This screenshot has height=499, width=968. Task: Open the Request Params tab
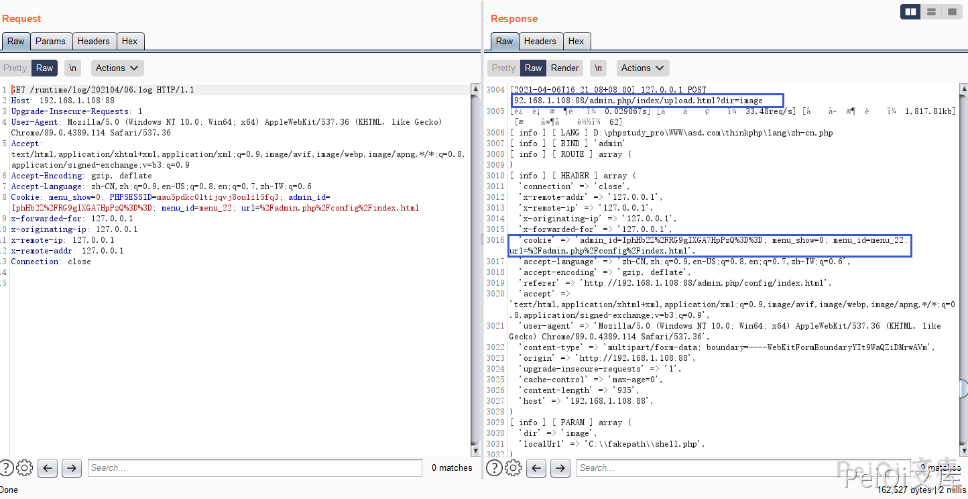pyautogui.click(x=50, y=41)
